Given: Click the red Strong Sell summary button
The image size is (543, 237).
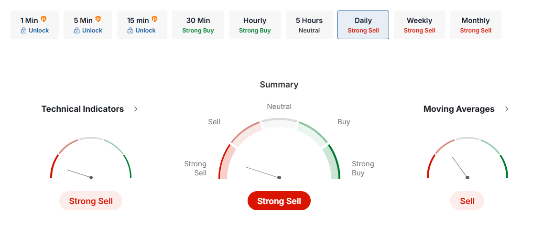Looking at the screenshot, I should pyautogui.click(x=279, y=201).
